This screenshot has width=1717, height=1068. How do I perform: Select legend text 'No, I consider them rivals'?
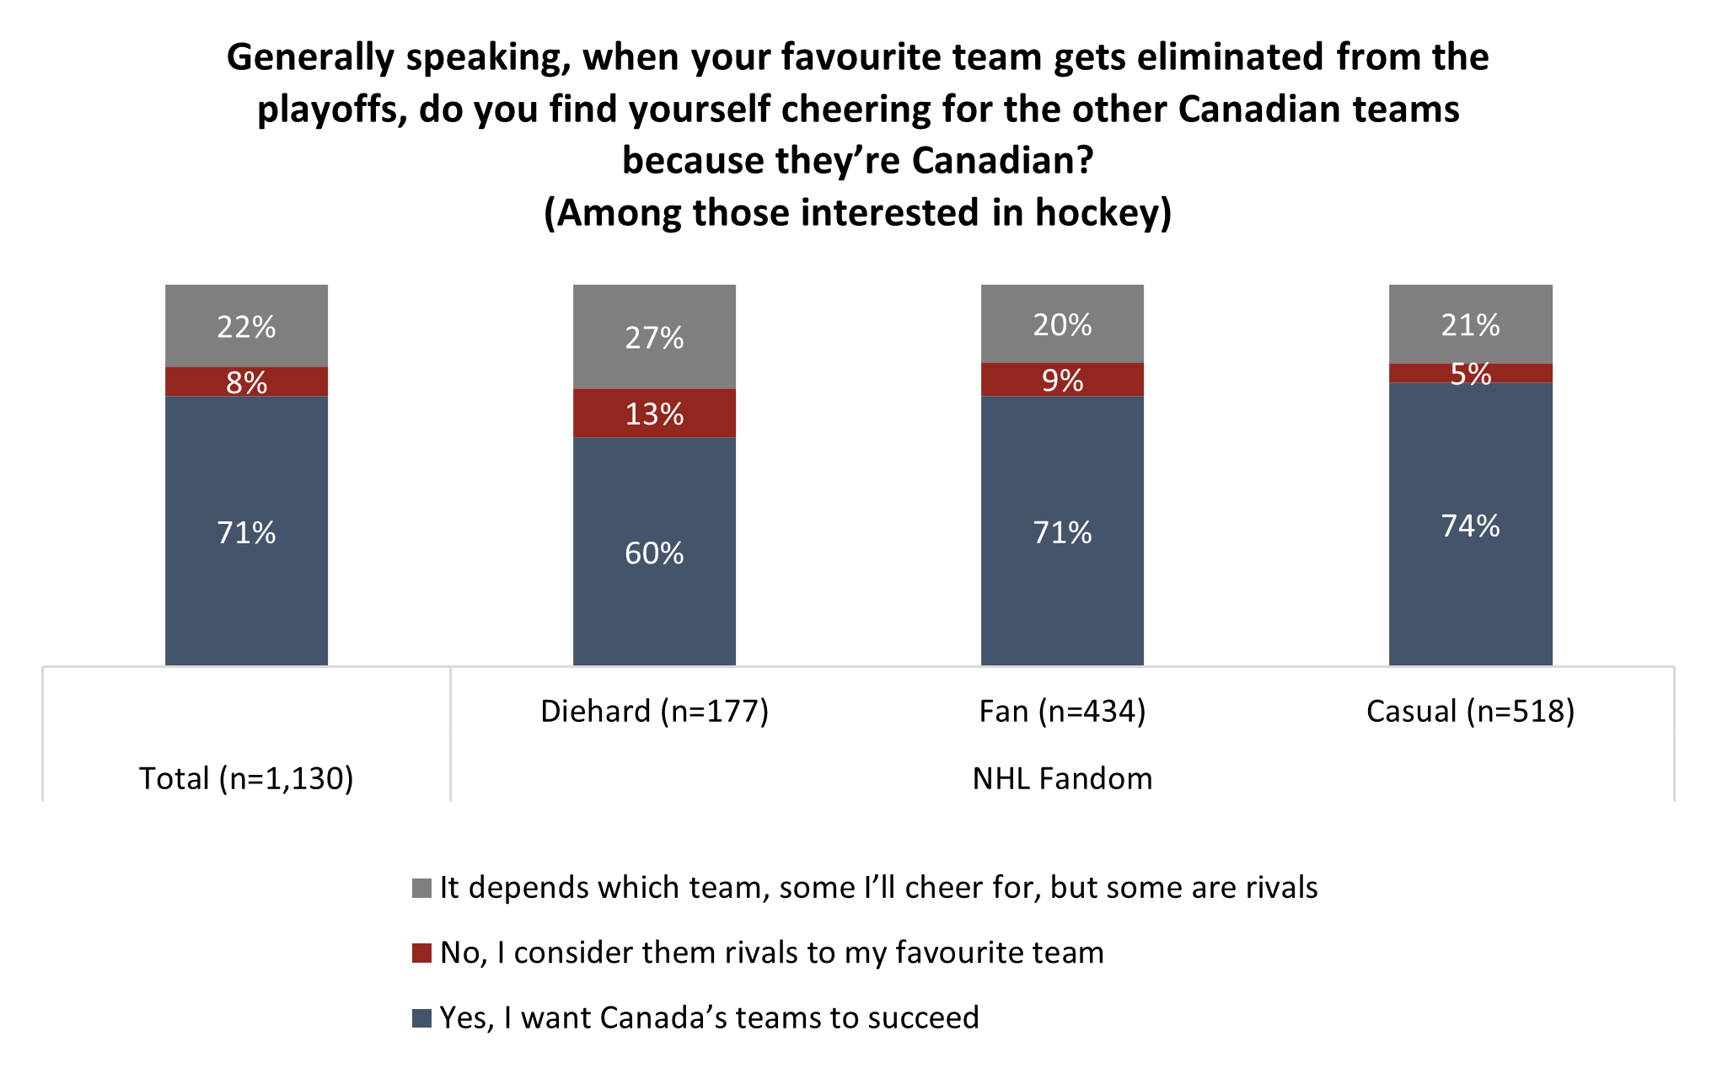tap(771, 953)
